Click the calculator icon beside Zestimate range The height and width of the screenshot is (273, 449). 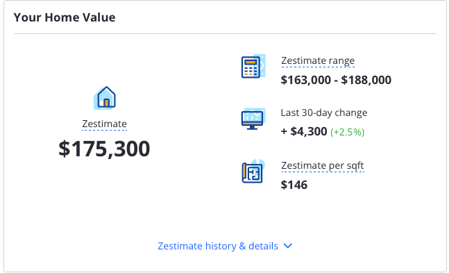[253, 66]
